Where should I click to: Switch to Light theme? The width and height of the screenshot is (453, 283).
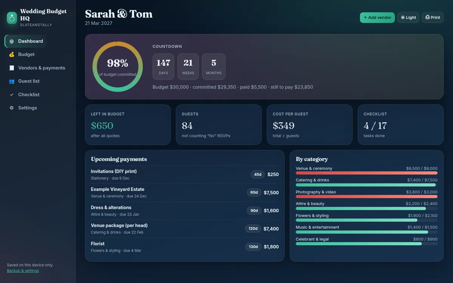point(408,17)
